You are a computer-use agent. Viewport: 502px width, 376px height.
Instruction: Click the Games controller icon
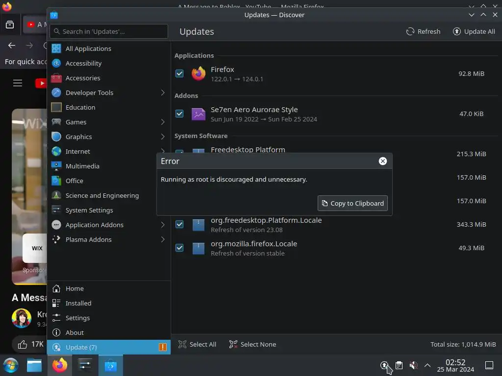pyautogui.click(x=56, y=122)
